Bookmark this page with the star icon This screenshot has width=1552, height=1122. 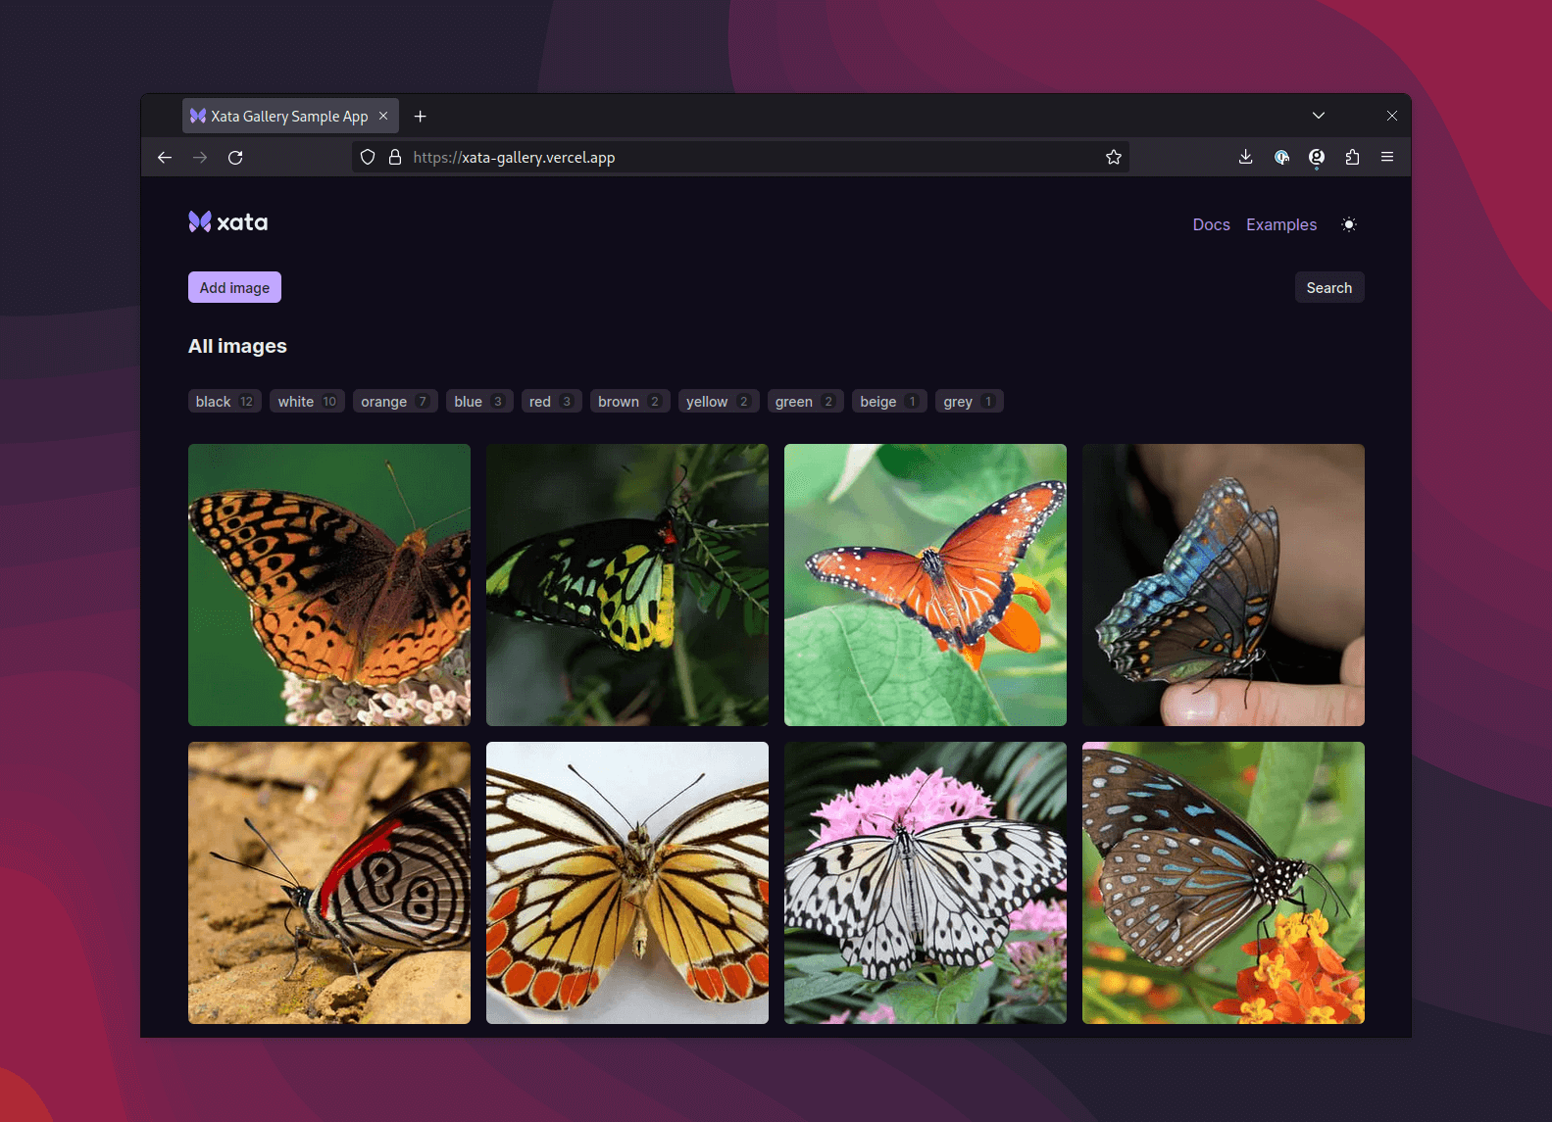[x=1114, y=157]
